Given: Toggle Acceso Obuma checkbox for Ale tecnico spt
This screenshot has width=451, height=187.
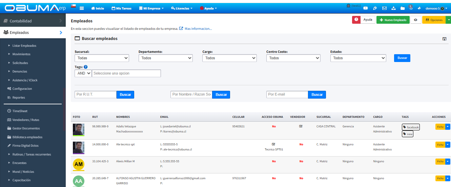Looking at the screenshot, I should 273,144.
